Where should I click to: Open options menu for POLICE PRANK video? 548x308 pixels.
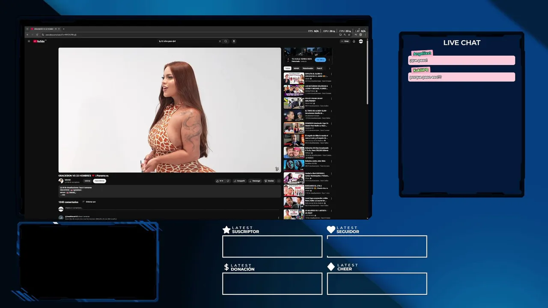[331, 99]
